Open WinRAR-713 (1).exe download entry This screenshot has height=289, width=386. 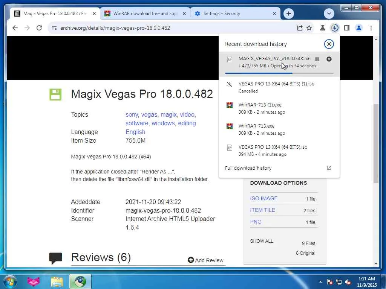click(279, 108)
